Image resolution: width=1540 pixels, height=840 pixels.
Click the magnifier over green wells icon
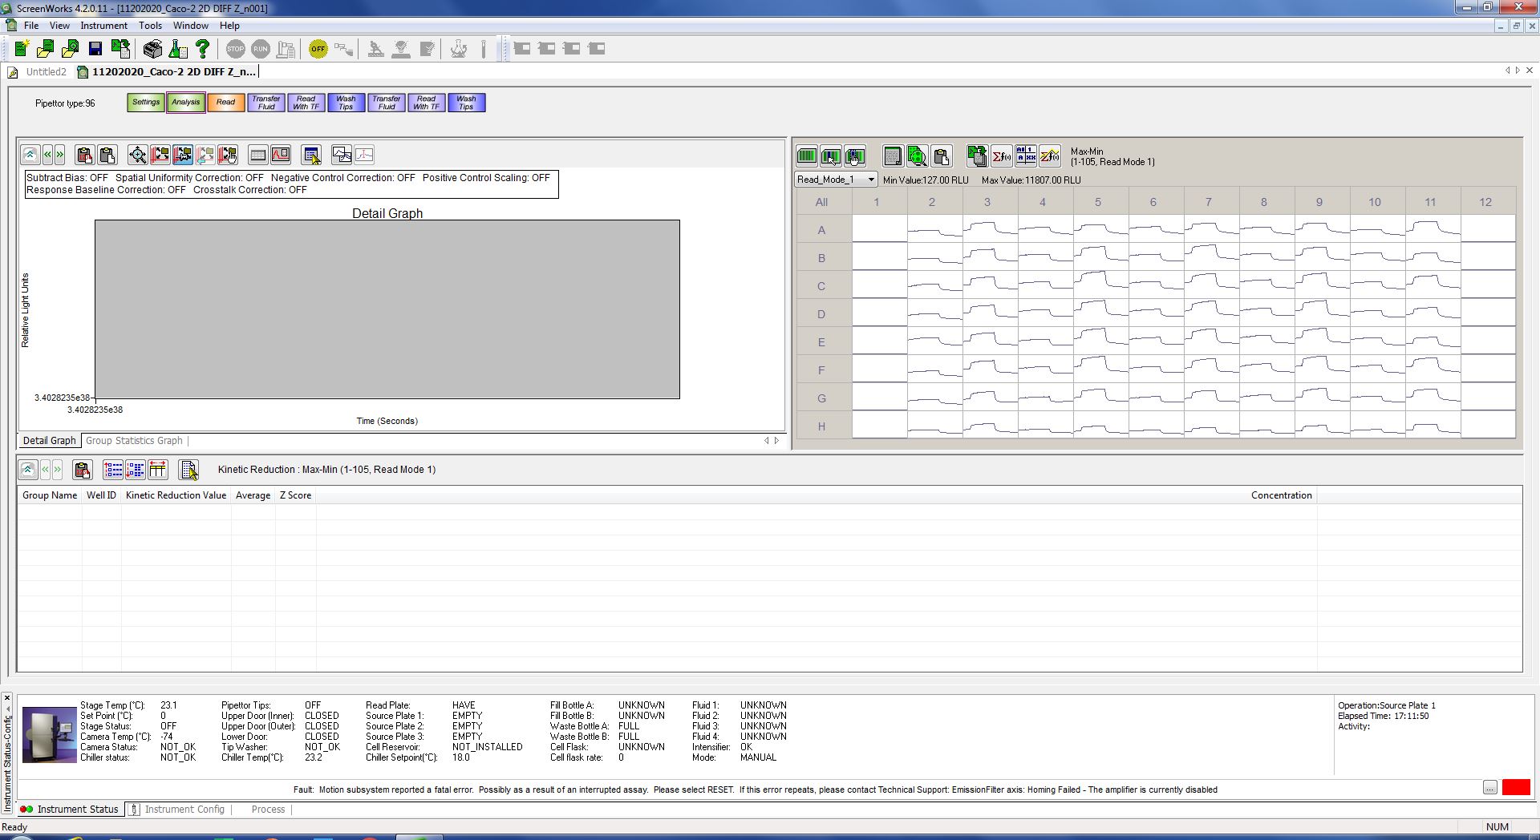point(917,155)
